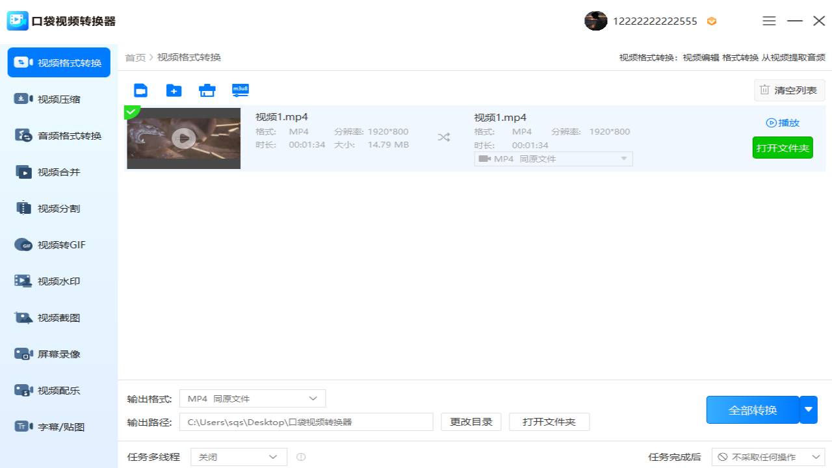
Task: Select the 视频转GIF sidebar tool
Action: tap(58, 244)
